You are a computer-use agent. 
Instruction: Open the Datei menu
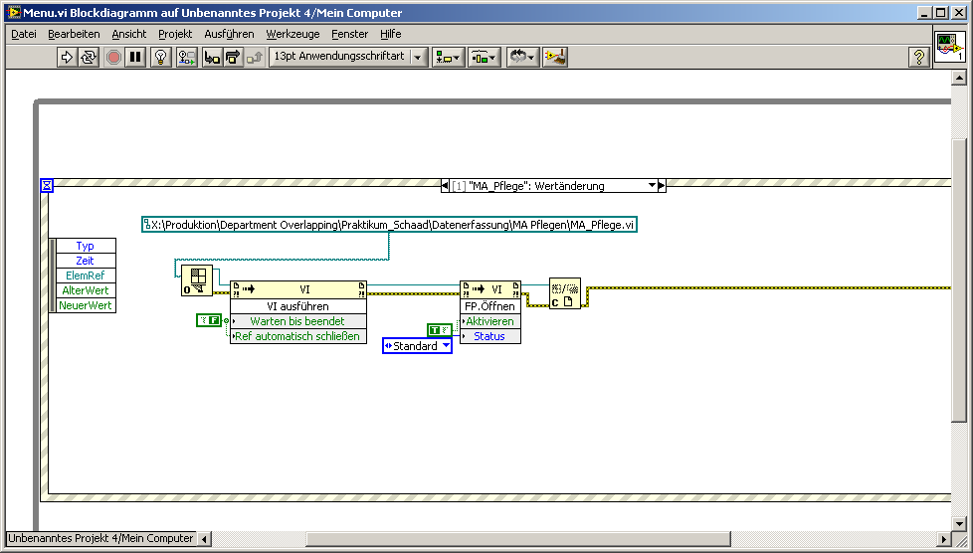pyautogui.click(x=24, y=34)
